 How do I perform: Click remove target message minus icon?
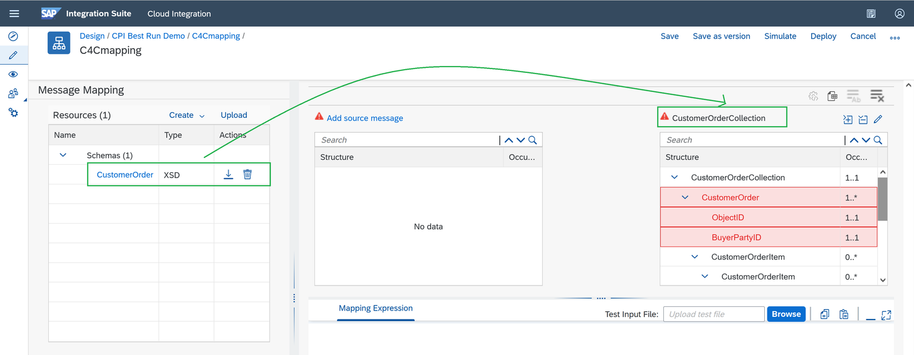(863, 119)
